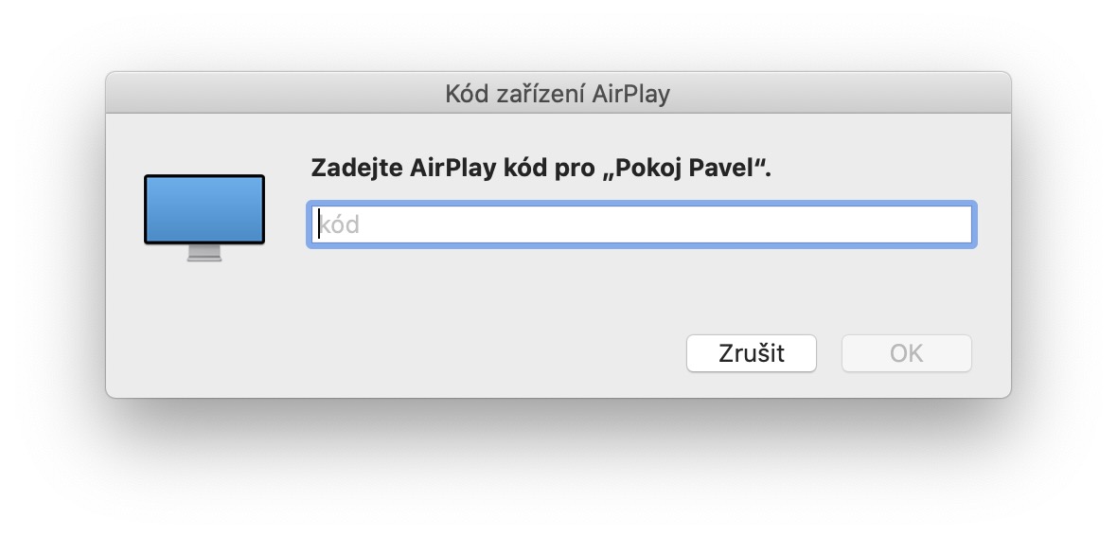The width and height of the screenshot is (1117, 538).
Task: Confirm the code with OK
Action: [x=906, y=353]
